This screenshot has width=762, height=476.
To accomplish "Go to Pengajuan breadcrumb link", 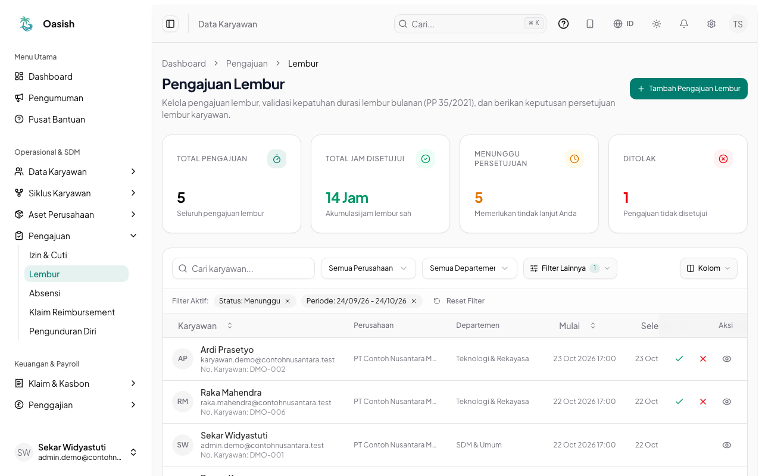I will 247,64.
